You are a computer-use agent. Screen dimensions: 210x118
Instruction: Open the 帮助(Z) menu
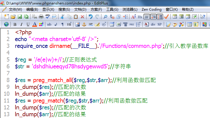[188, 10]
